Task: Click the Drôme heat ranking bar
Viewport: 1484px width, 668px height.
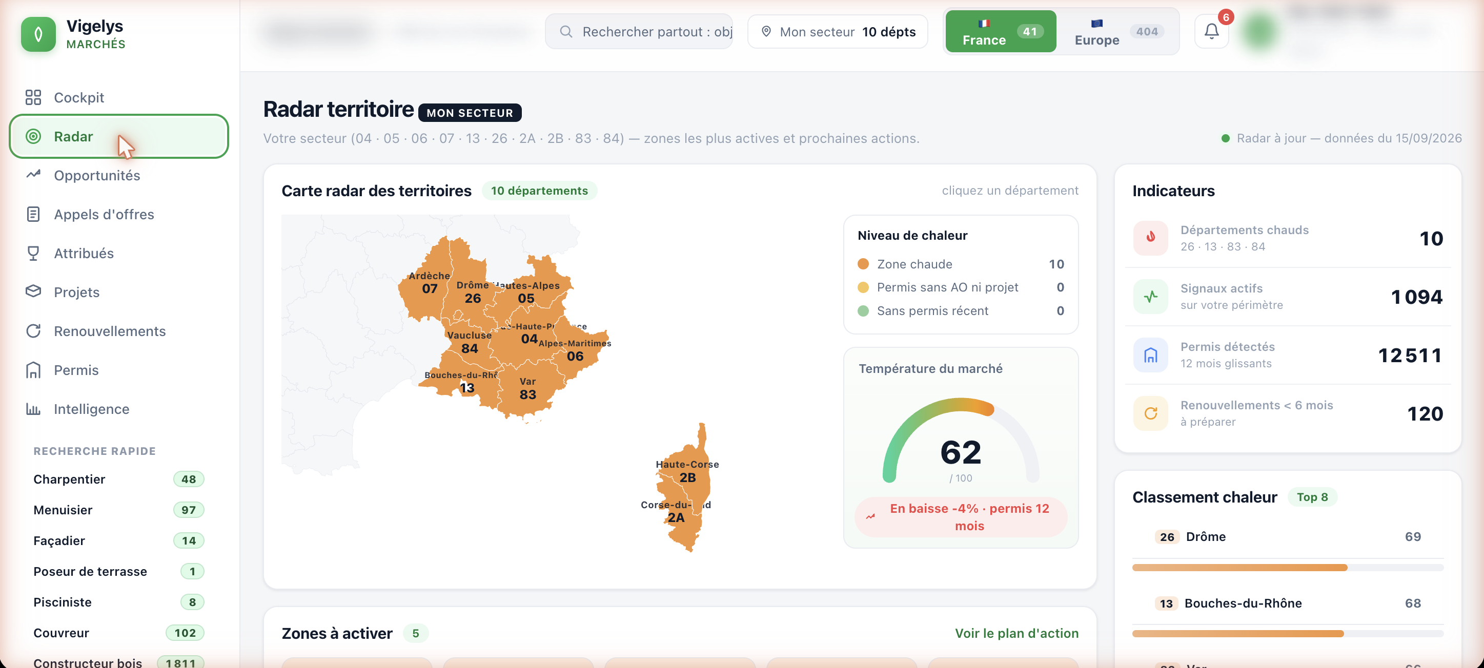Action: [x=1288, y=567]
